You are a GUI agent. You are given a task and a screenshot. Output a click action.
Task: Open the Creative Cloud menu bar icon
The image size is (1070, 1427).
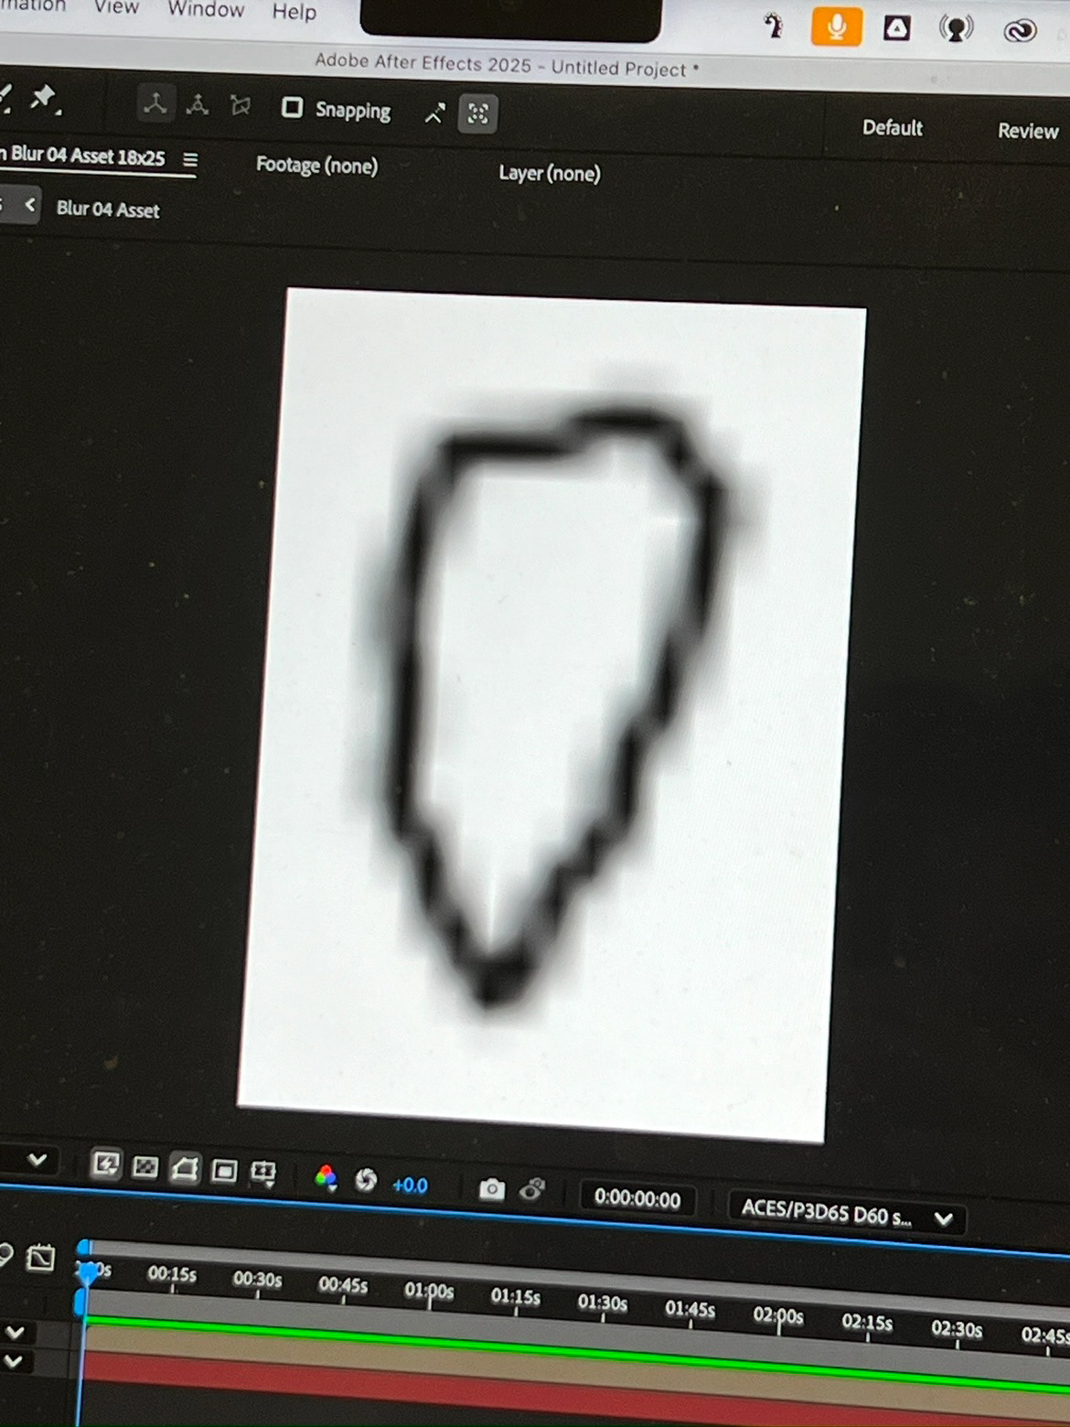pos(1019,31)
